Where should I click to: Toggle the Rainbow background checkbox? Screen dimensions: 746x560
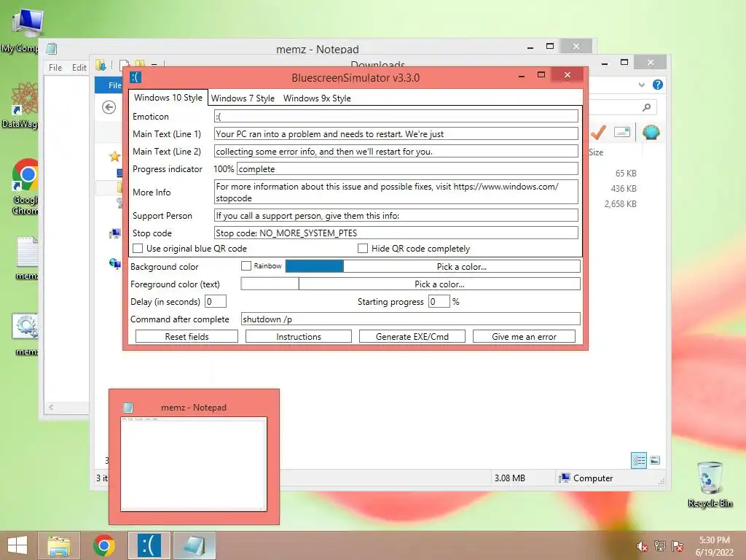[246, 265]
